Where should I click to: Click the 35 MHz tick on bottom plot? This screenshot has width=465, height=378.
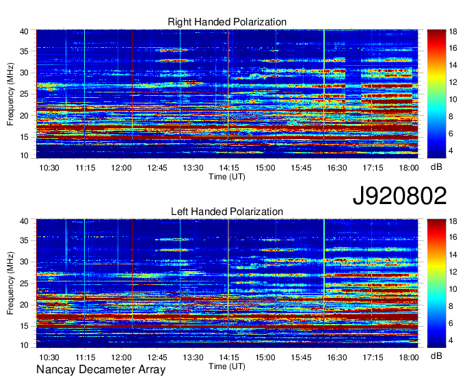point(24,240)
